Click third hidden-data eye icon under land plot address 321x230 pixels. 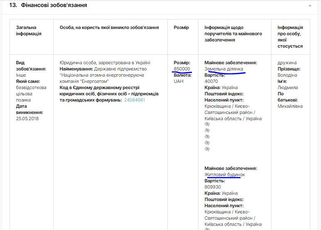point(207,137)
